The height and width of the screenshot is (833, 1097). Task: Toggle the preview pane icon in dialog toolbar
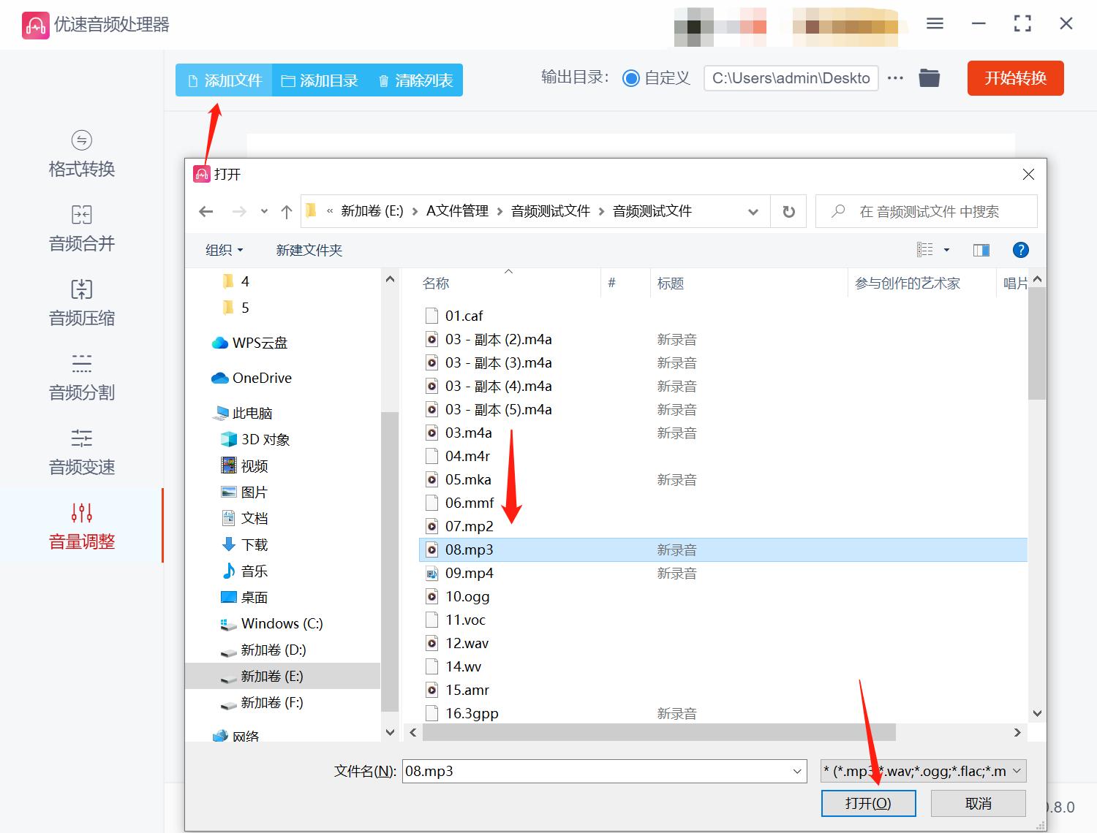click(981, 249)
